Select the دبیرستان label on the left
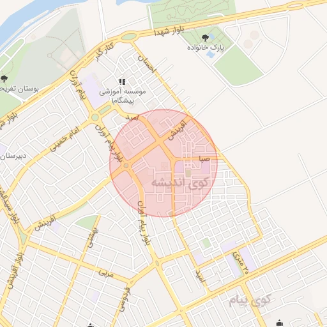Viewport: 327px width, 327px height. [13, 156]
